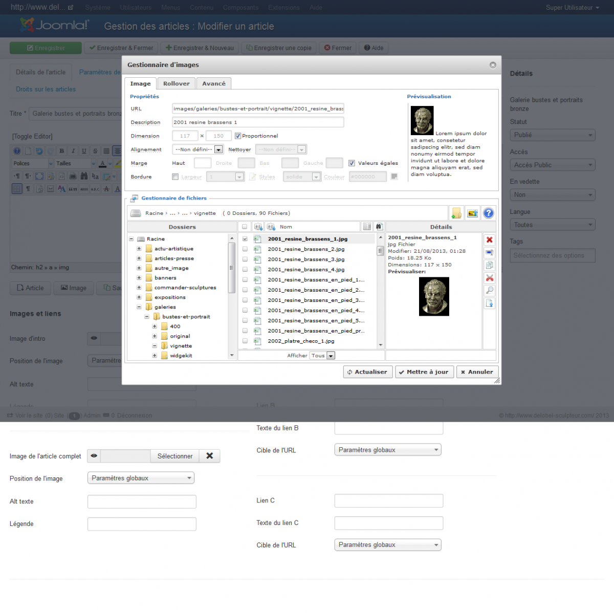Click the upload image icon

point(472,213)
